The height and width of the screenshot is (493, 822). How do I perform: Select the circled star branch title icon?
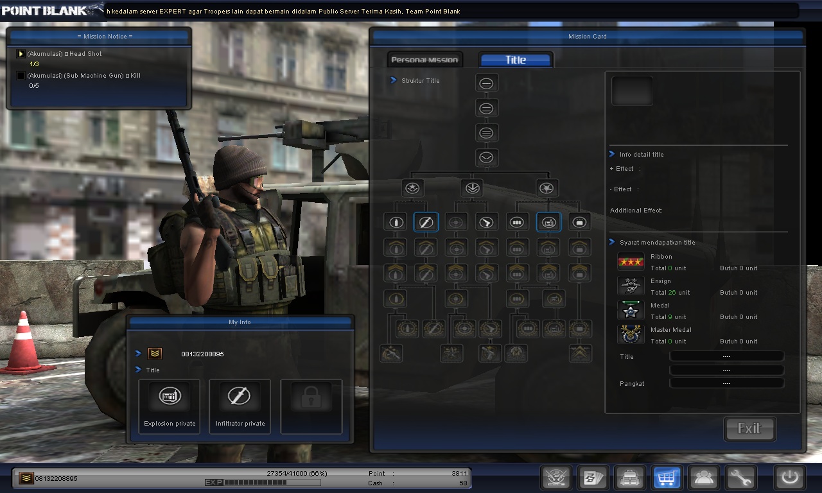[413, 188]
